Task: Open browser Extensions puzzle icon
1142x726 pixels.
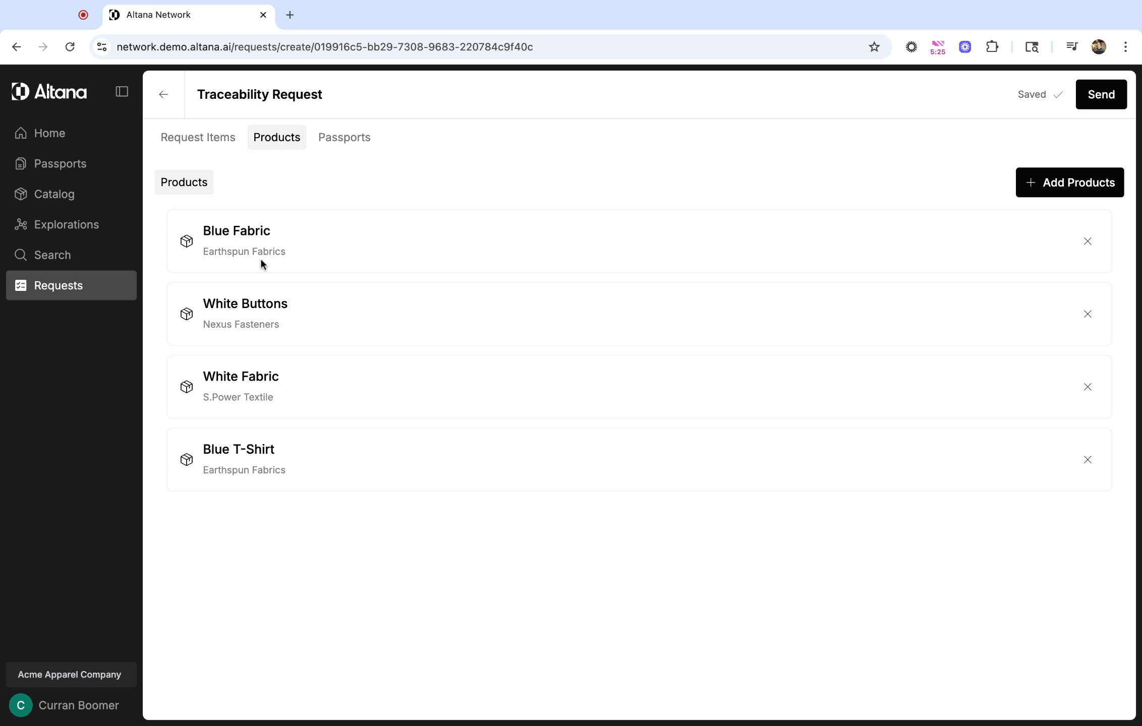Action: (992, 47)
